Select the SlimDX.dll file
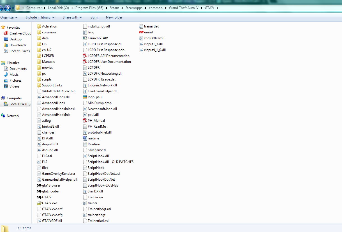 click(x=93, y=191)
